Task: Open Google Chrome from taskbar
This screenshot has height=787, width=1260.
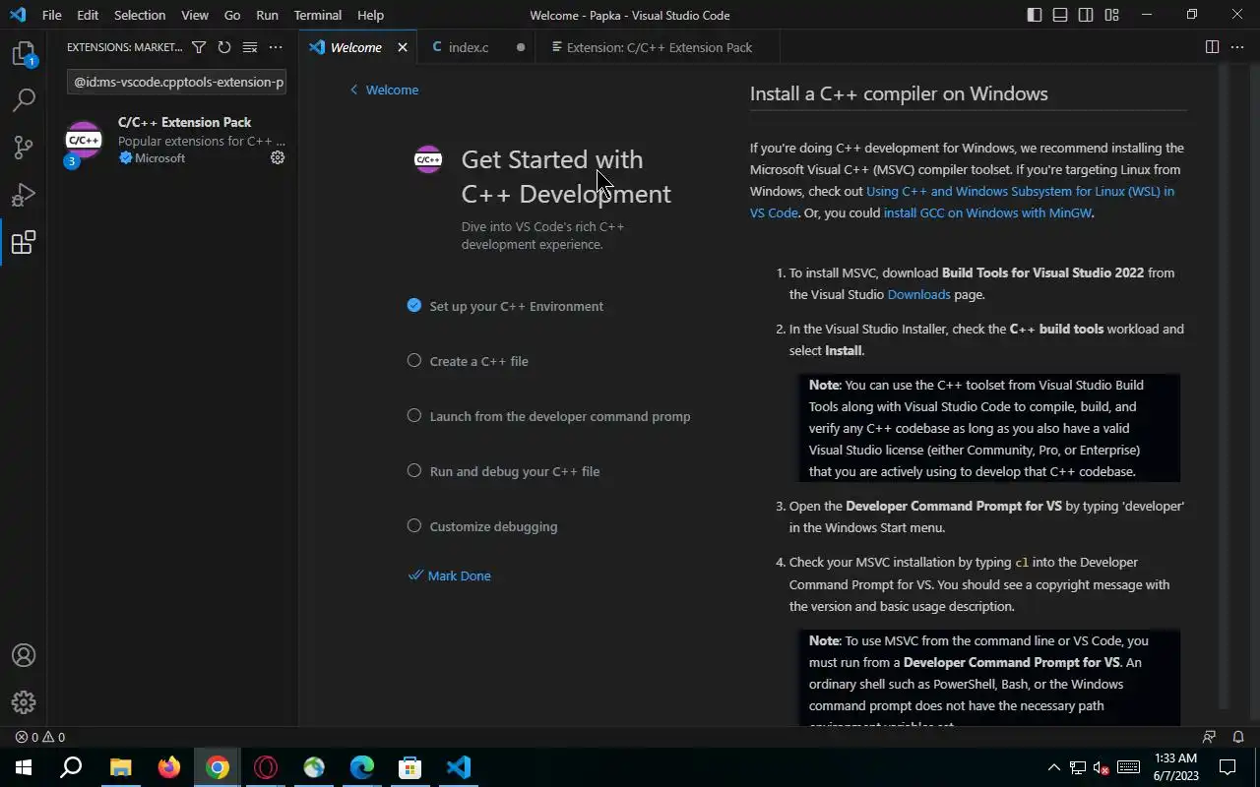Action: pos(218,767)
